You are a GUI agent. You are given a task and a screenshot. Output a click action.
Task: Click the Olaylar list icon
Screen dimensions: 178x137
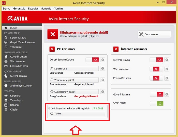point(6,110)
